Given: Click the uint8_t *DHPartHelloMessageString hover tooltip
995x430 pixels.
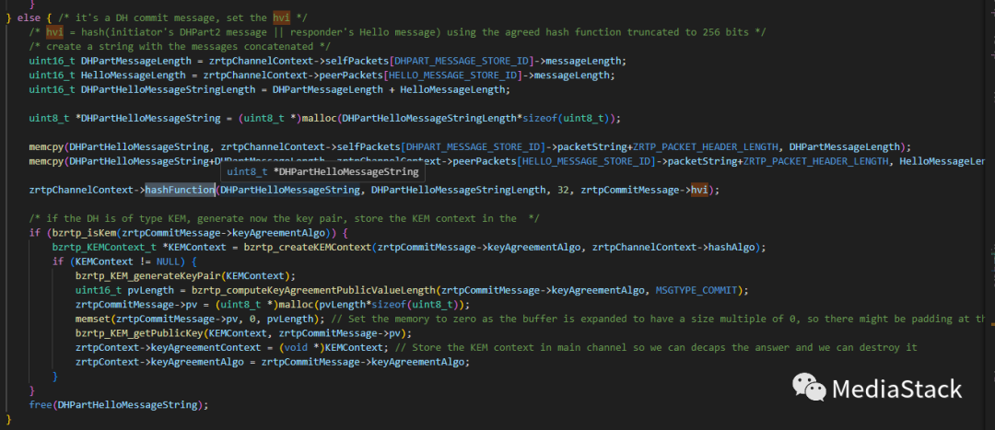Looking at the screenshot, I should 322,171.
